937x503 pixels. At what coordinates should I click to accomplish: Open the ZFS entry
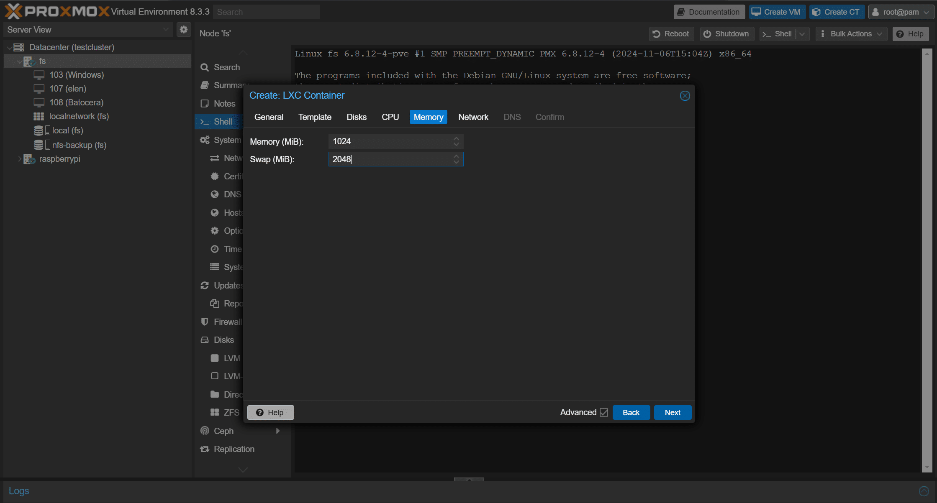[x=225, y=413]
